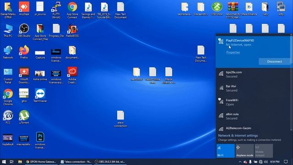Open the pr_source file on desktop
The width and height of the screenshot is (293, 165).
tap(40, 8)
